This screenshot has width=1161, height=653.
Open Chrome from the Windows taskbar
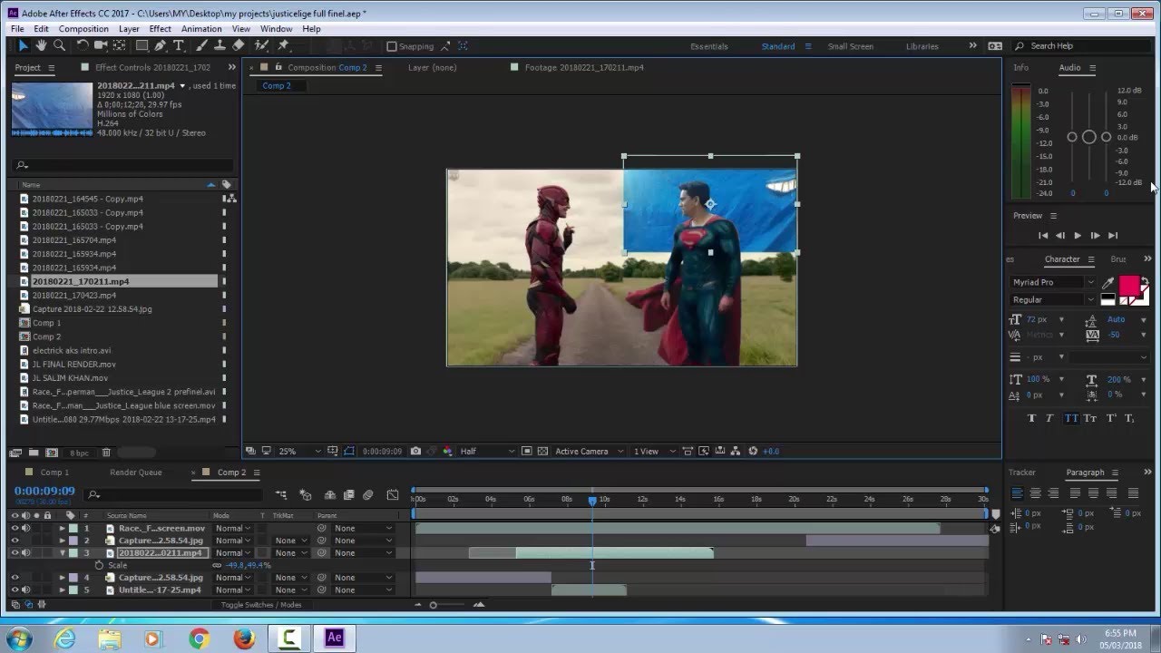[x=200, y=638]
